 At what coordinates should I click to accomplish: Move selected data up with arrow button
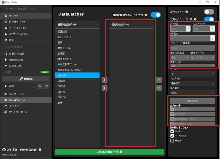click(x=159, y=80)
